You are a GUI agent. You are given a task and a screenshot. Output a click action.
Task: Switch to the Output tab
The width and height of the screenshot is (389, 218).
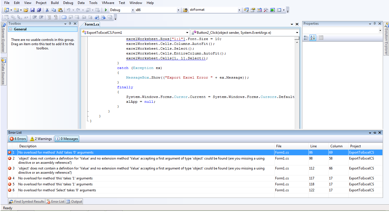[74, 202]
